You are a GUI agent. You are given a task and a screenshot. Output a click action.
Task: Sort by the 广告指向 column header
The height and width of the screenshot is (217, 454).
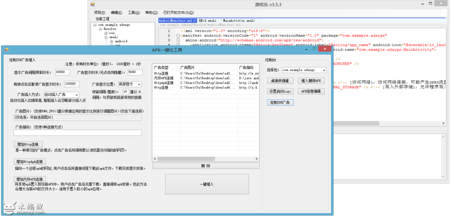pyautogui.click(x=248, y=67)
